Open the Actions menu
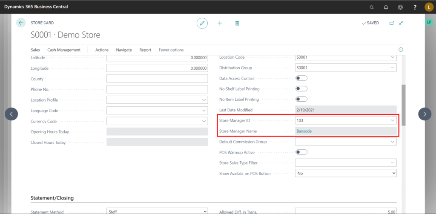This screenshot has width=436, height=214. click(x=102, y=50)
